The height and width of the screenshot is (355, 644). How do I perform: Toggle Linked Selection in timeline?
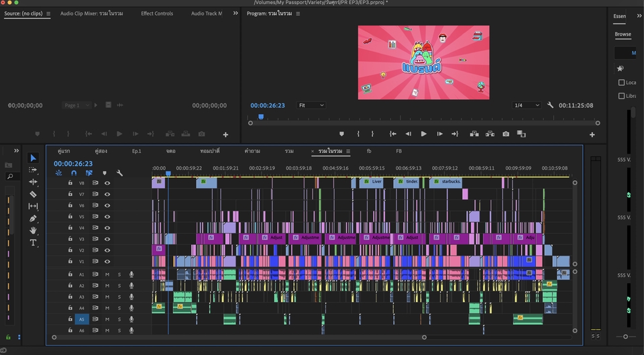pyautogui.click(x=89, y=173)
